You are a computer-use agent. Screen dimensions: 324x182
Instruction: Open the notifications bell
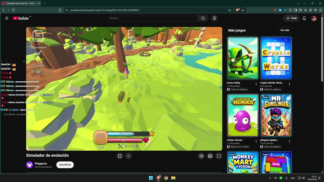[304, 18]
